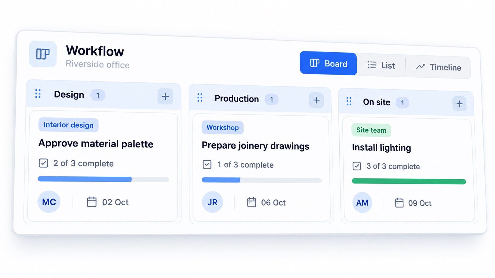The image size is (495, 278).
Task: Open the Timeline view tab
Action: pyautogui.click(x=438, y=67)
